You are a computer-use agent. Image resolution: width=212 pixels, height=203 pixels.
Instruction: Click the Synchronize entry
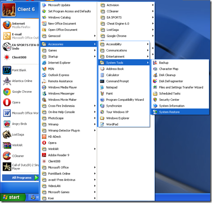coord(124,106)
